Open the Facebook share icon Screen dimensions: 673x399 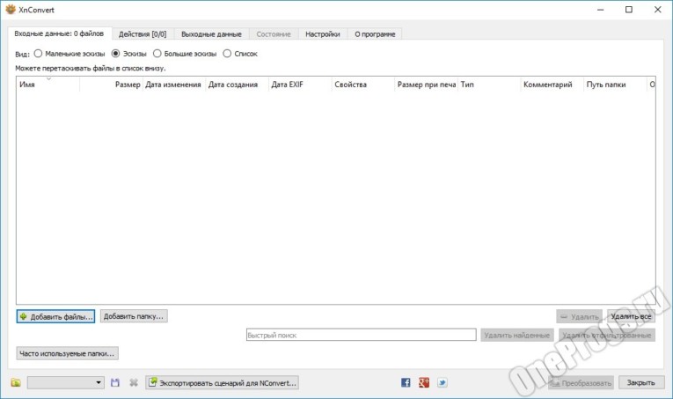click(406, 382)
